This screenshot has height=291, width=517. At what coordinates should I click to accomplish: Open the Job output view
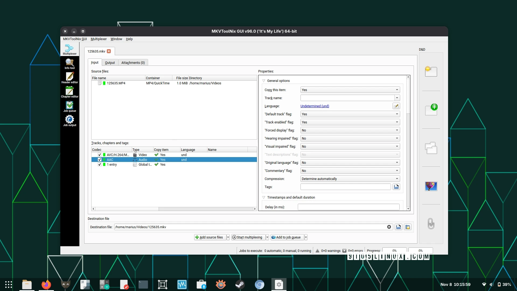point(69,120)
